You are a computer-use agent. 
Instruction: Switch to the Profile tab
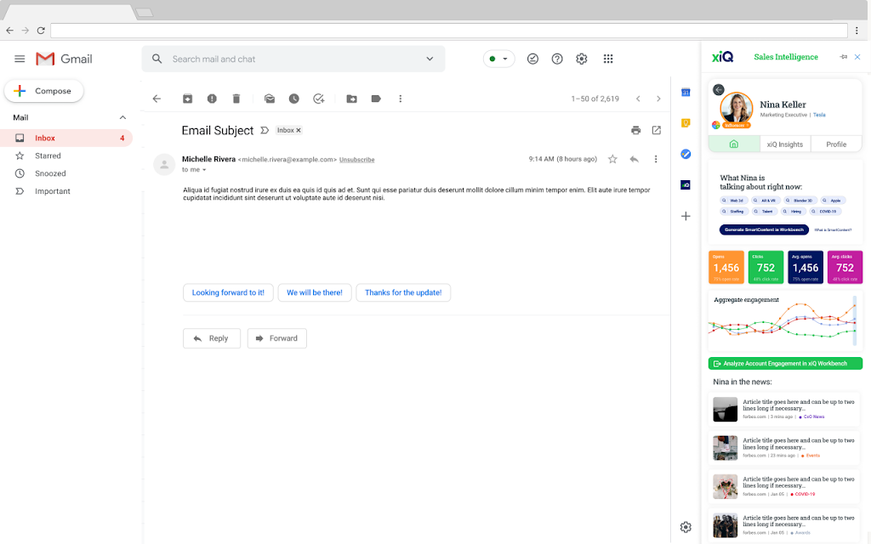836,144
